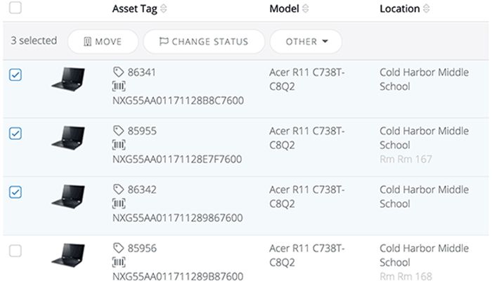Screen dimensions: 492x281
Task: Click the tag icon beside asset 86341
Action: tap(117, 72)
